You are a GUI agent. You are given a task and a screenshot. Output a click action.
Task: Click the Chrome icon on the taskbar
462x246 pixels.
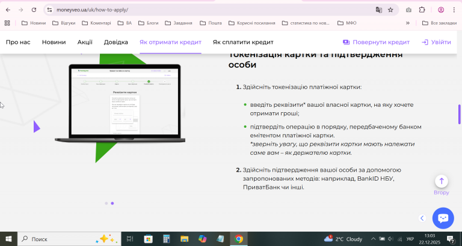click(x=239, y=239)
